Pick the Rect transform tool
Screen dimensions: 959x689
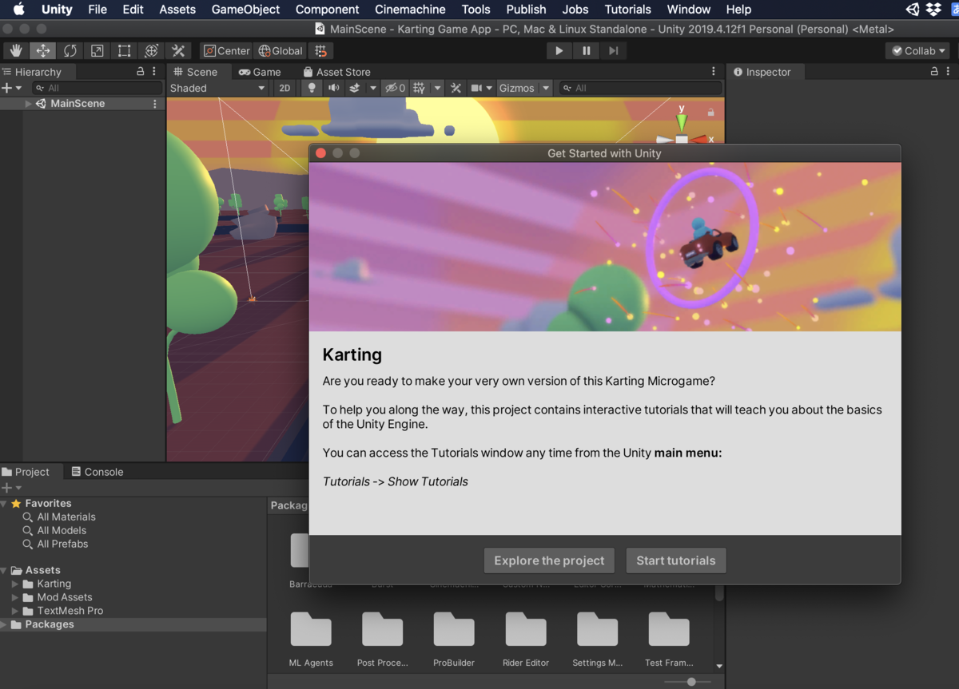coord(125,50)
